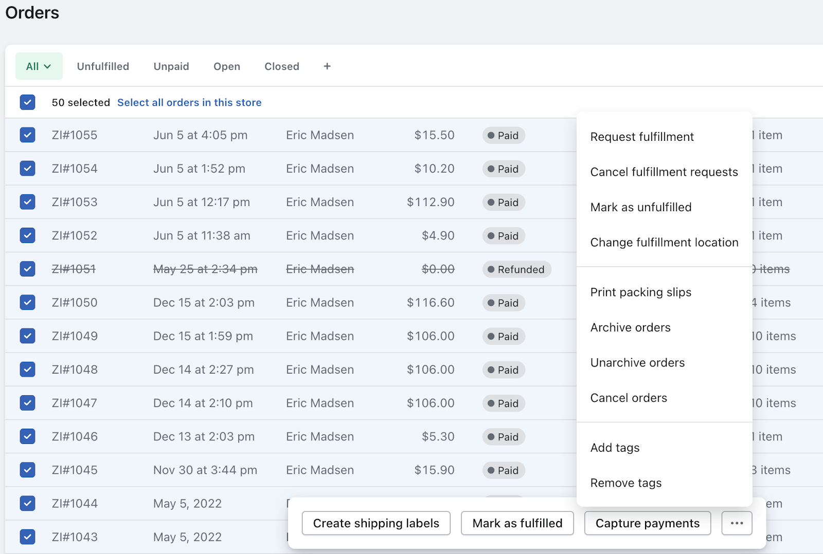Show the Closed orders tab
Image resolution: width=823 pixels, height=554 pixels.
(x=282, y=66)
